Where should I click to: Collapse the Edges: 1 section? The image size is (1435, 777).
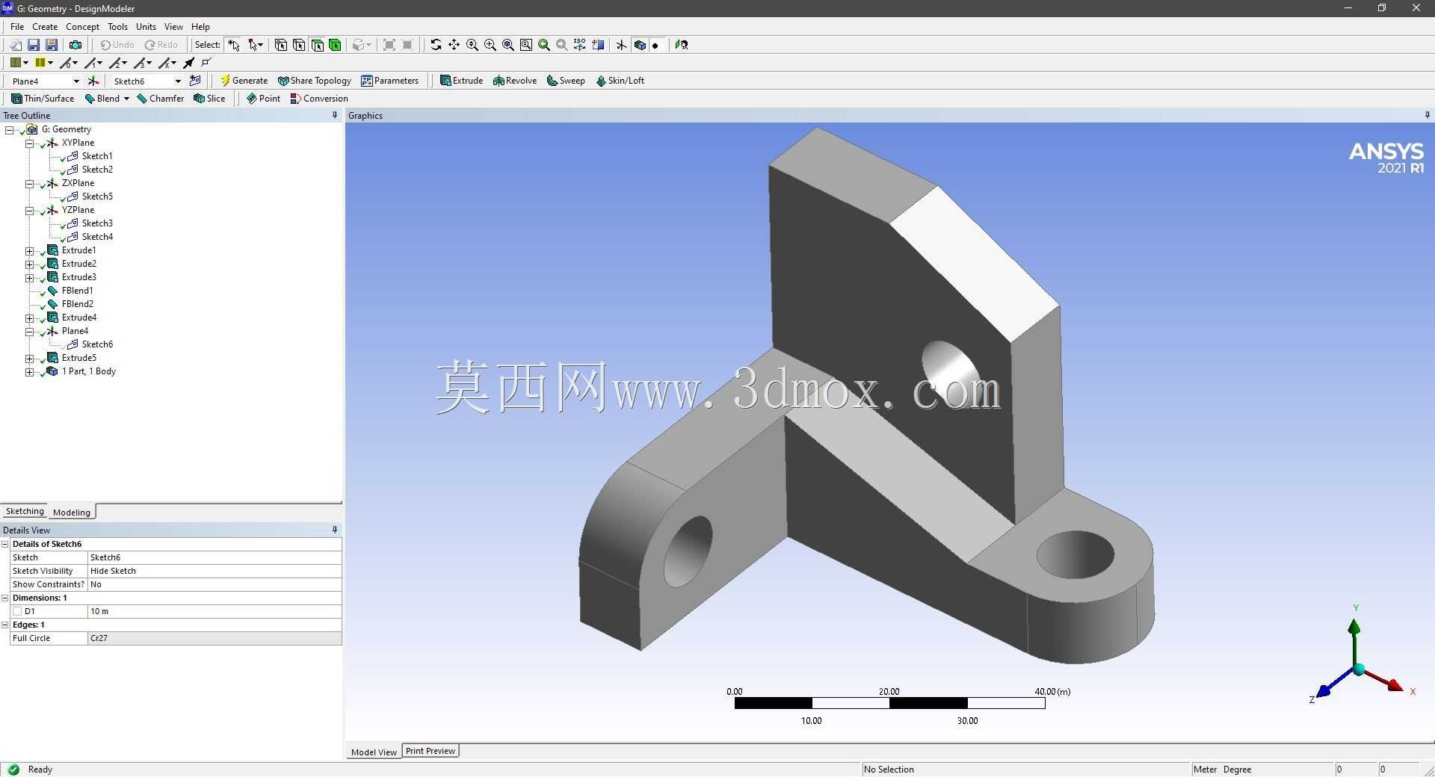point(5,625)
